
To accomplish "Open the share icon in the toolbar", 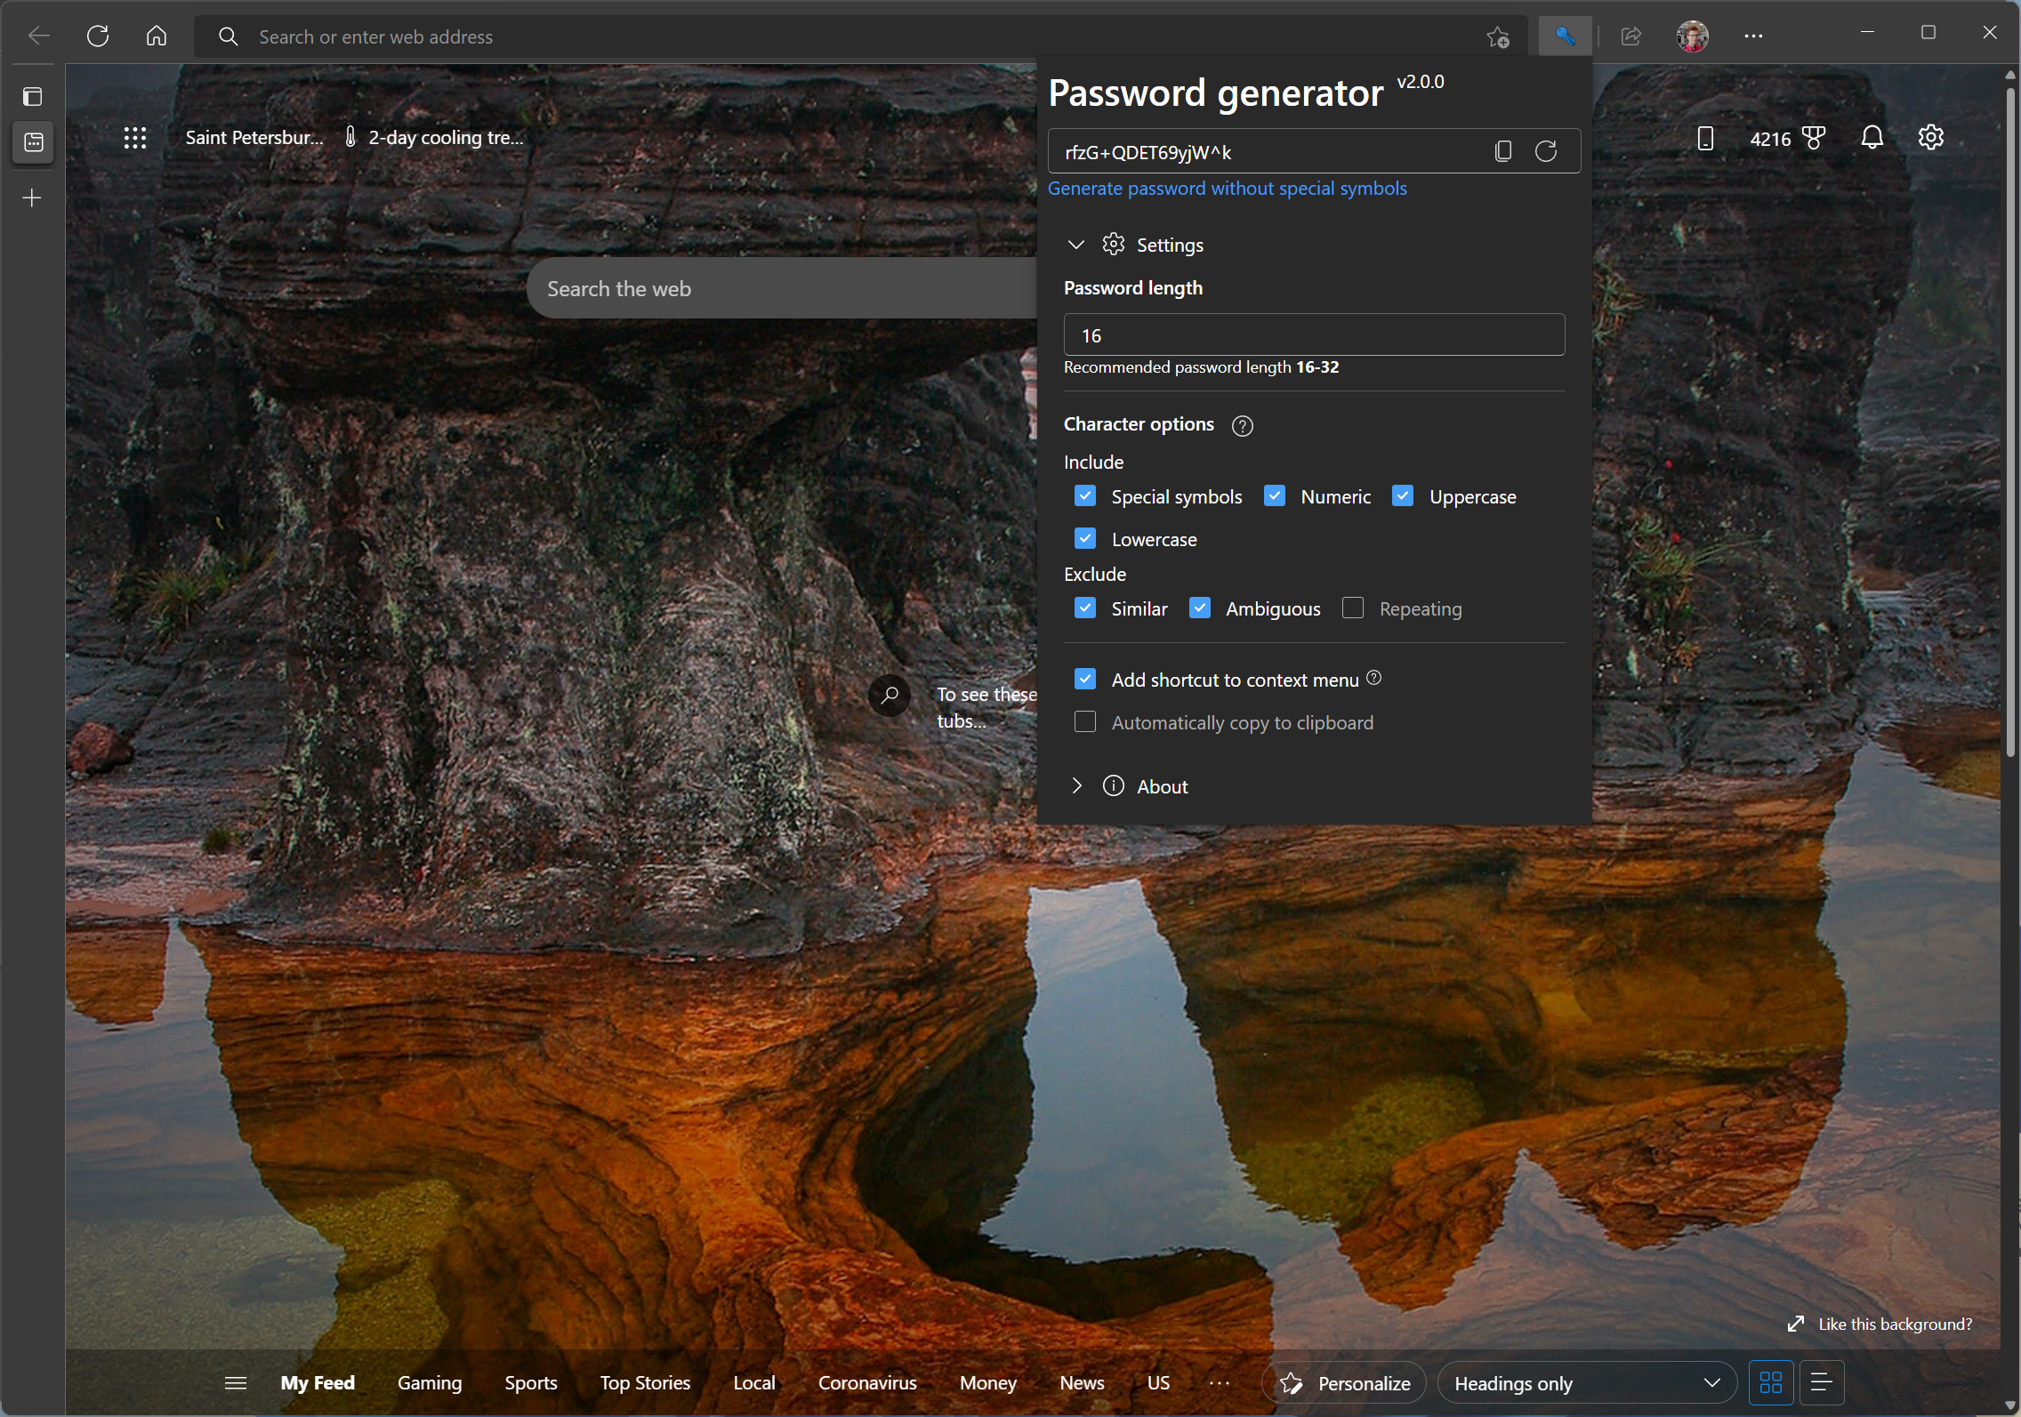I will 1630,36.
